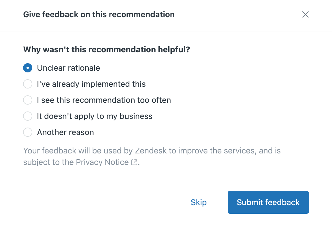Close the feedback dialog with X icon
Viewport: 332px width, 231px height.
pos(305,14)
